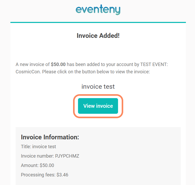Click the "Amount:" label in Invoice Information
The height and width of the screenshot is (185, 195).
point(30,165)
